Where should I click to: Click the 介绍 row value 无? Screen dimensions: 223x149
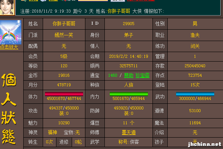(195, 133)
